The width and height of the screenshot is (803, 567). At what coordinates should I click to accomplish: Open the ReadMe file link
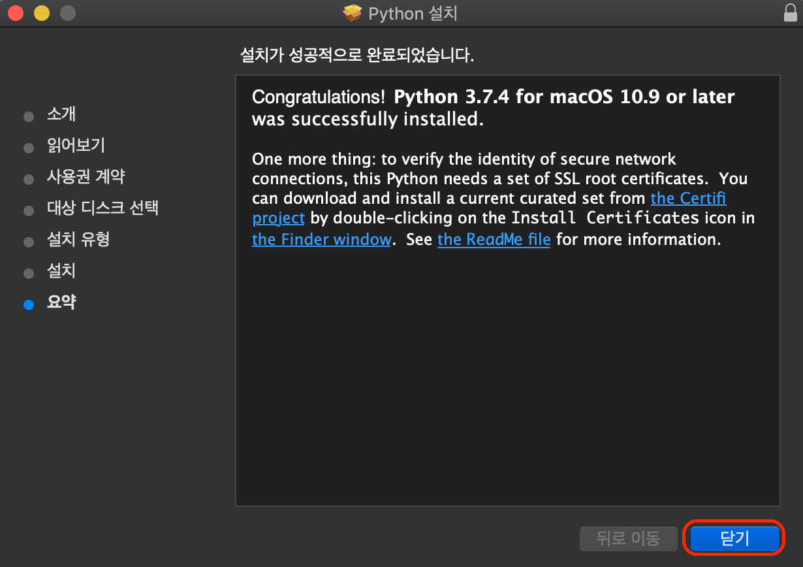[x=494, y=239]
